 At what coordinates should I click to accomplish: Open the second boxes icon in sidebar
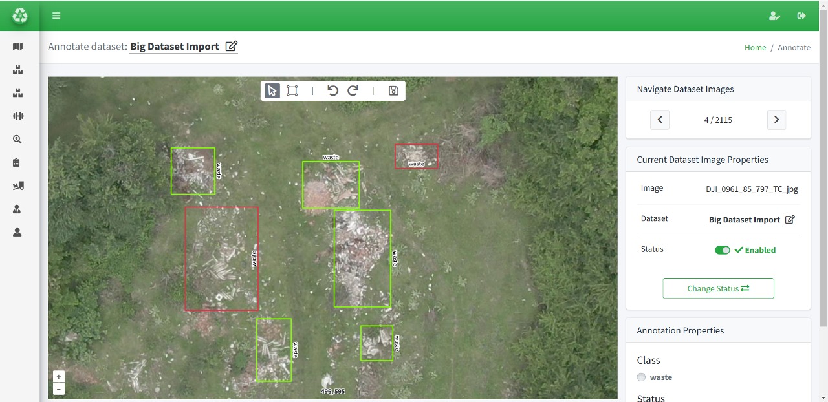point(17,93)
